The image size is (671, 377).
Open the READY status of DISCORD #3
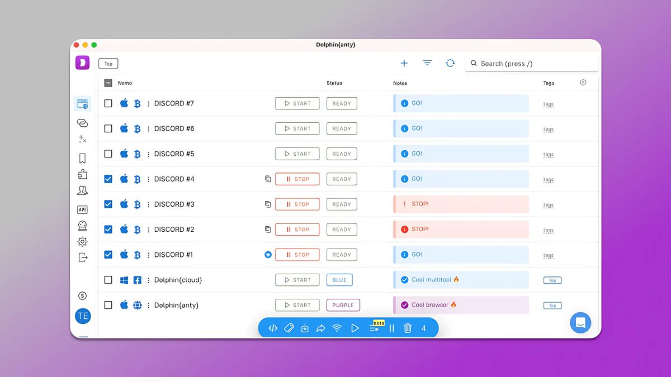point(342,204)
